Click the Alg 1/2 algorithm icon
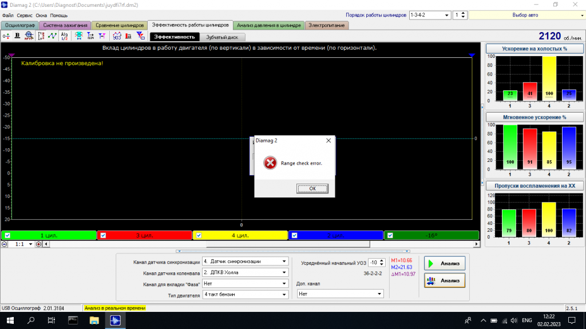Screen dimensions: 586x329 click(64, 36)
